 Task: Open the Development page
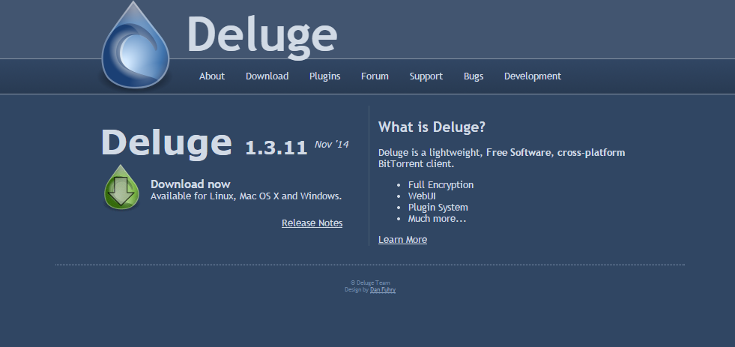coord(533,76)
